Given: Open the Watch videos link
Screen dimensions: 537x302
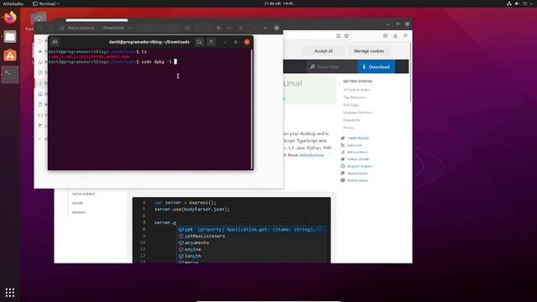Looking at the screenshot, I should point(357,180).
